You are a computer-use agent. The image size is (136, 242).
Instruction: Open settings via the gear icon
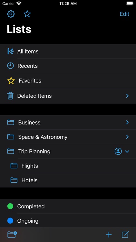11,14
